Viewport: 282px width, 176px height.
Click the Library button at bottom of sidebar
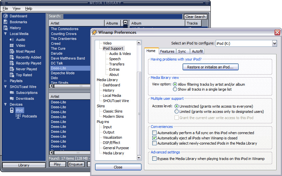tap(24, 165)
